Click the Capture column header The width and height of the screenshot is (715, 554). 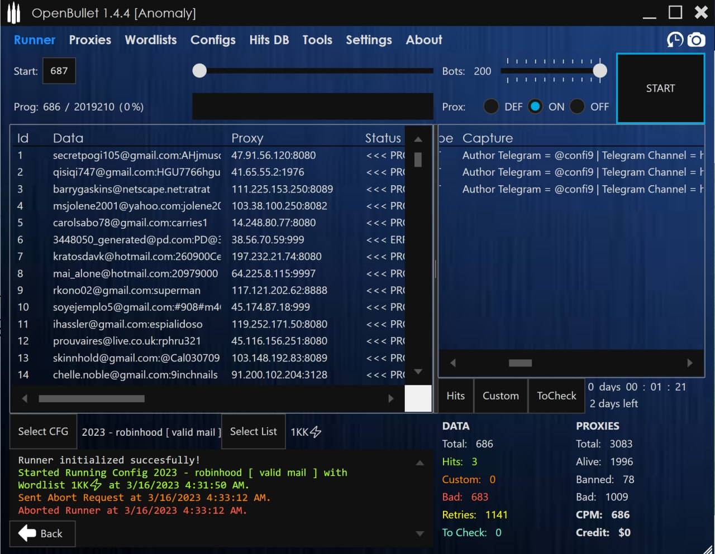coord(488,138)
